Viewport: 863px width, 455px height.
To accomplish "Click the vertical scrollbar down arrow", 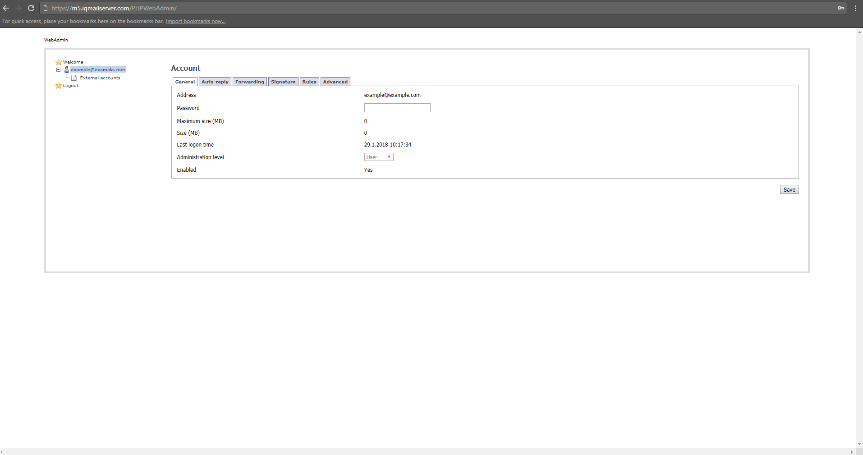I will [859, 444].
